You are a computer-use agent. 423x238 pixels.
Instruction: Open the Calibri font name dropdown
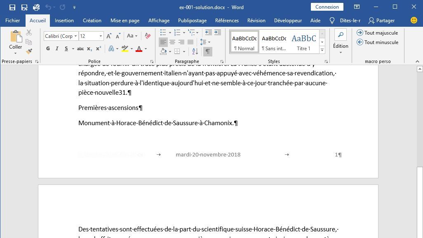pos(76,36)
